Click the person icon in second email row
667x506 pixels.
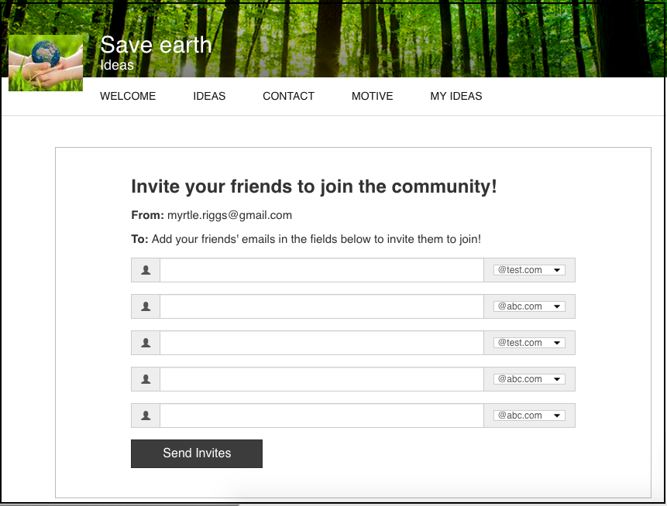[x=146, y=306]
